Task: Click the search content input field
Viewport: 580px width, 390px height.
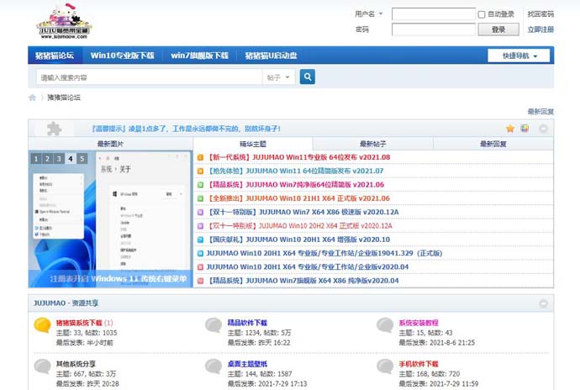Action: pos(149,77)
